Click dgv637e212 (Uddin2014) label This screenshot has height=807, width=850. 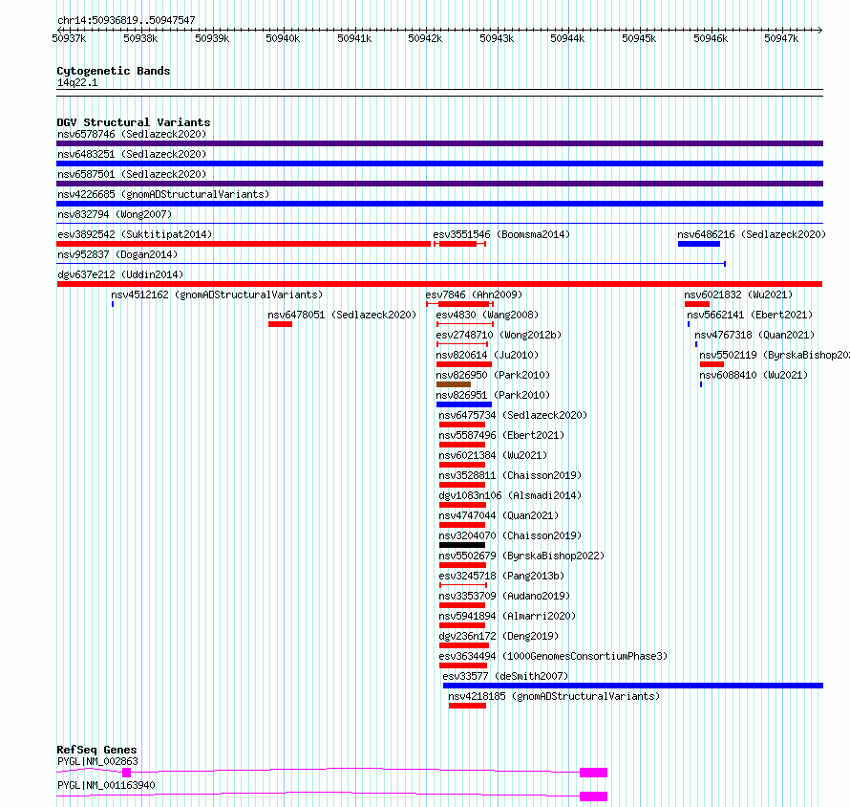[120, 274]
